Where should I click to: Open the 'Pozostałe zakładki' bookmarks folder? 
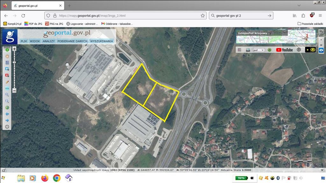pos(311,24)
